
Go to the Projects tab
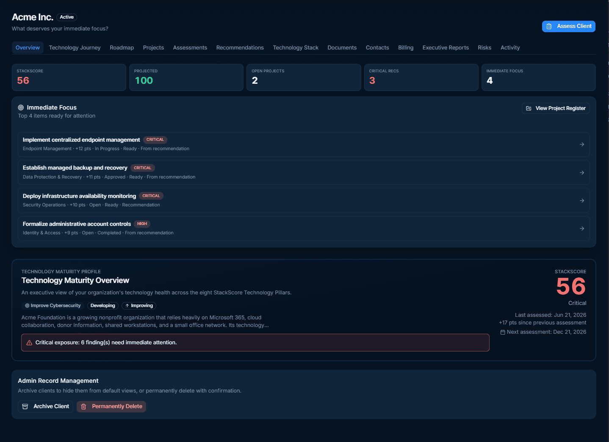[x=153, y=47]
